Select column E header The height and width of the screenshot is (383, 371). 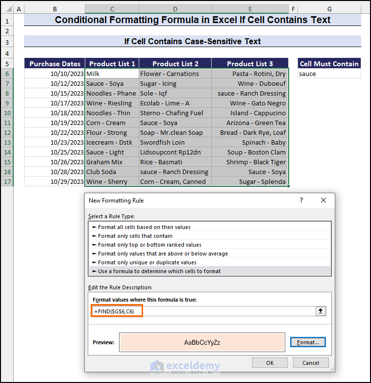[x=250, y=9]
